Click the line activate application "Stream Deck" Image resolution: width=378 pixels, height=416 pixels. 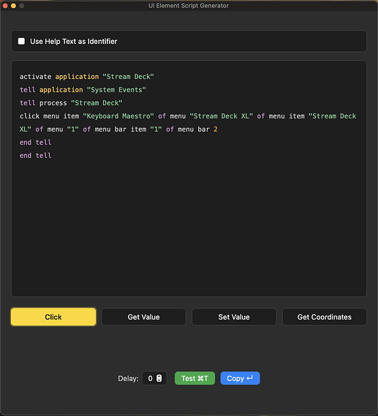coord(87,77)
